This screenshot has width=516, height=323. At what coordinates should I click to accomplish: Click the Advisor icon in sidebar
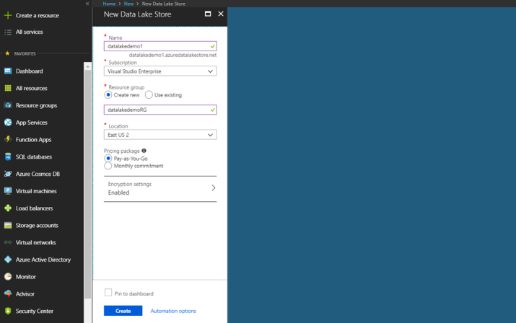tap(8, 293)
